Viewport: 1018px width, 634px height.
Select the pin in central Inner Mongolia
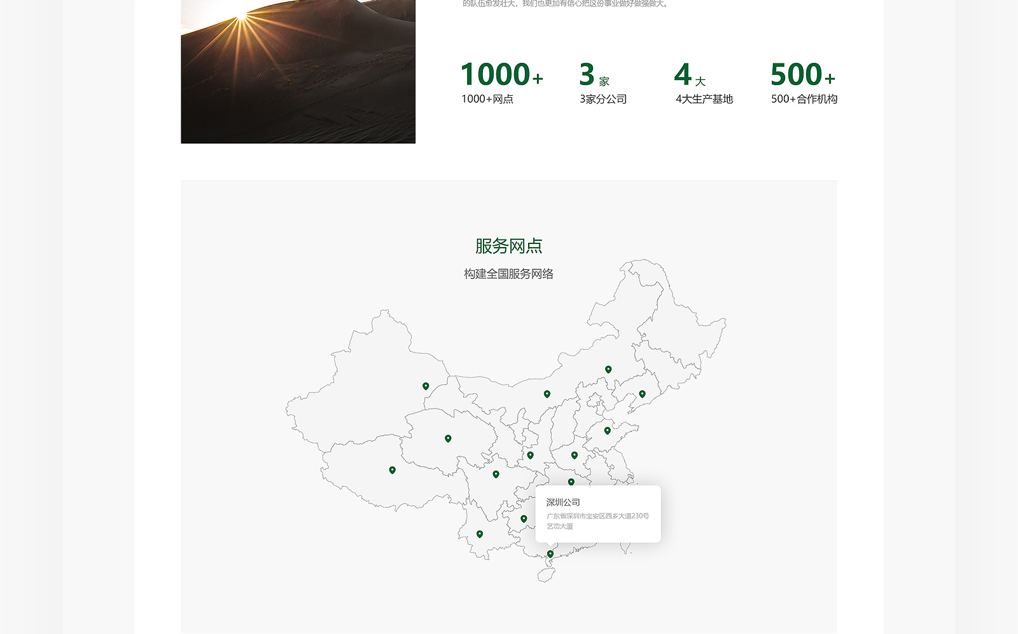coord(547,394)
